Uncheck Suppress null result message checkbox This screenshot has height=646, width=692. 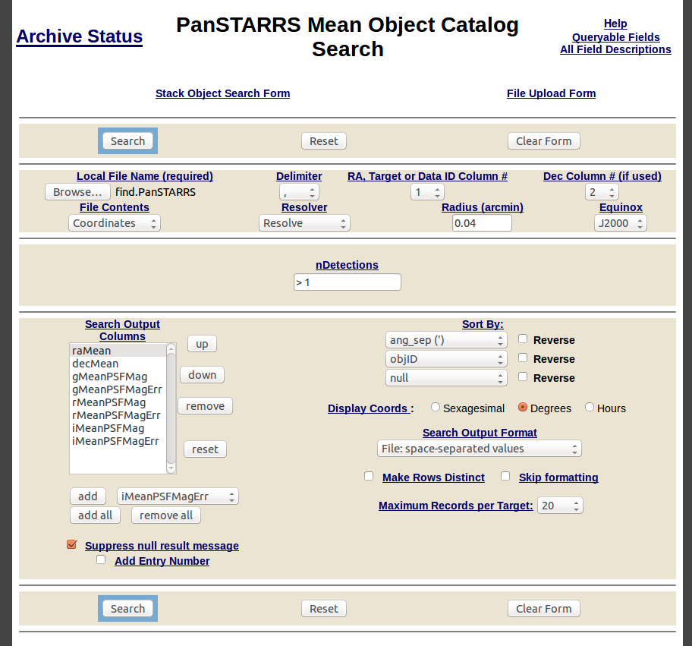point(72,544)
